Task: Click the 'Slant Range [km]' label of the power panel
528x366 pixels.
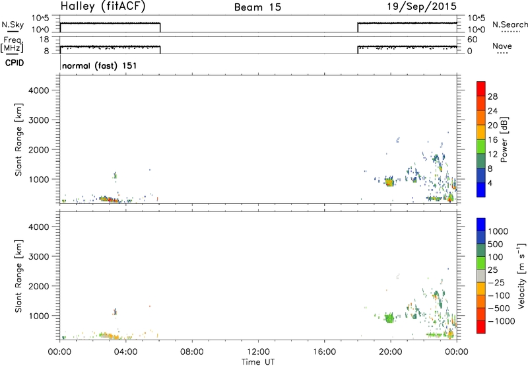Action: point(18,139)
